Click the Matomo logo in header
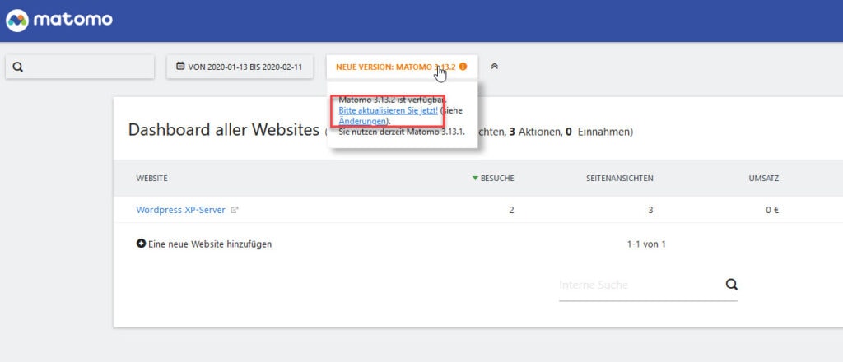This screenshot has width=843, height=362. click(59, 21)
